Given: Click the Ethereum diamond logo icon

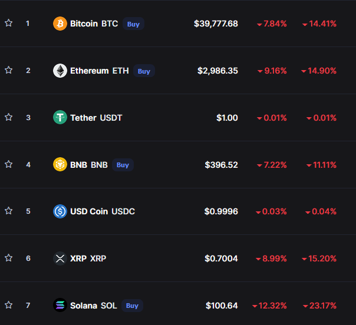Looking at the screenshot, I should 60,71.
